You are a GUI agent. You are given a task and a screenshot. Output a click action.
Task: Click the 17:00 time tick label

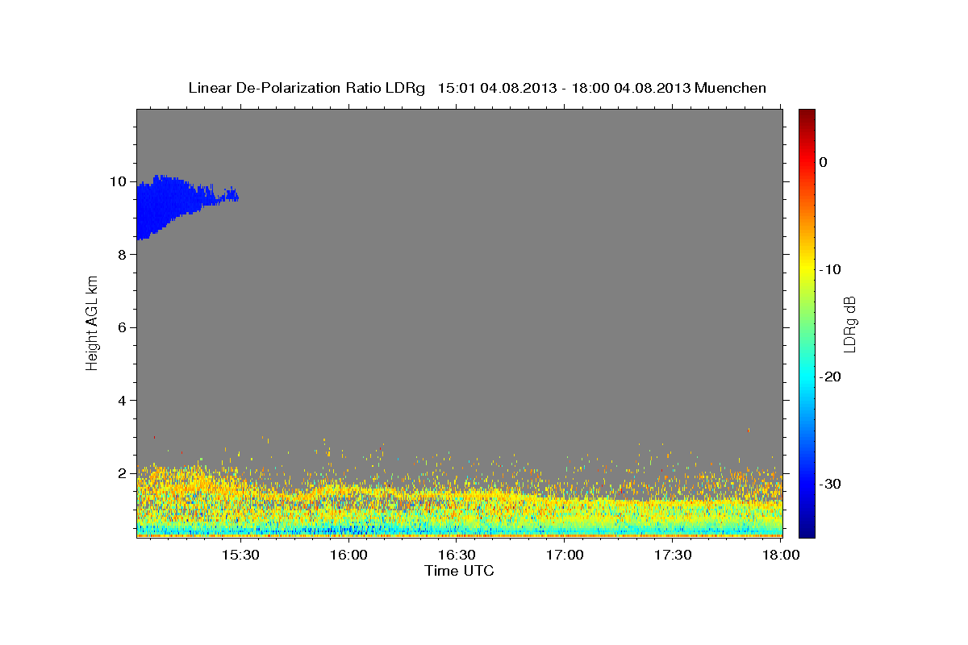[x=565, y=556]
